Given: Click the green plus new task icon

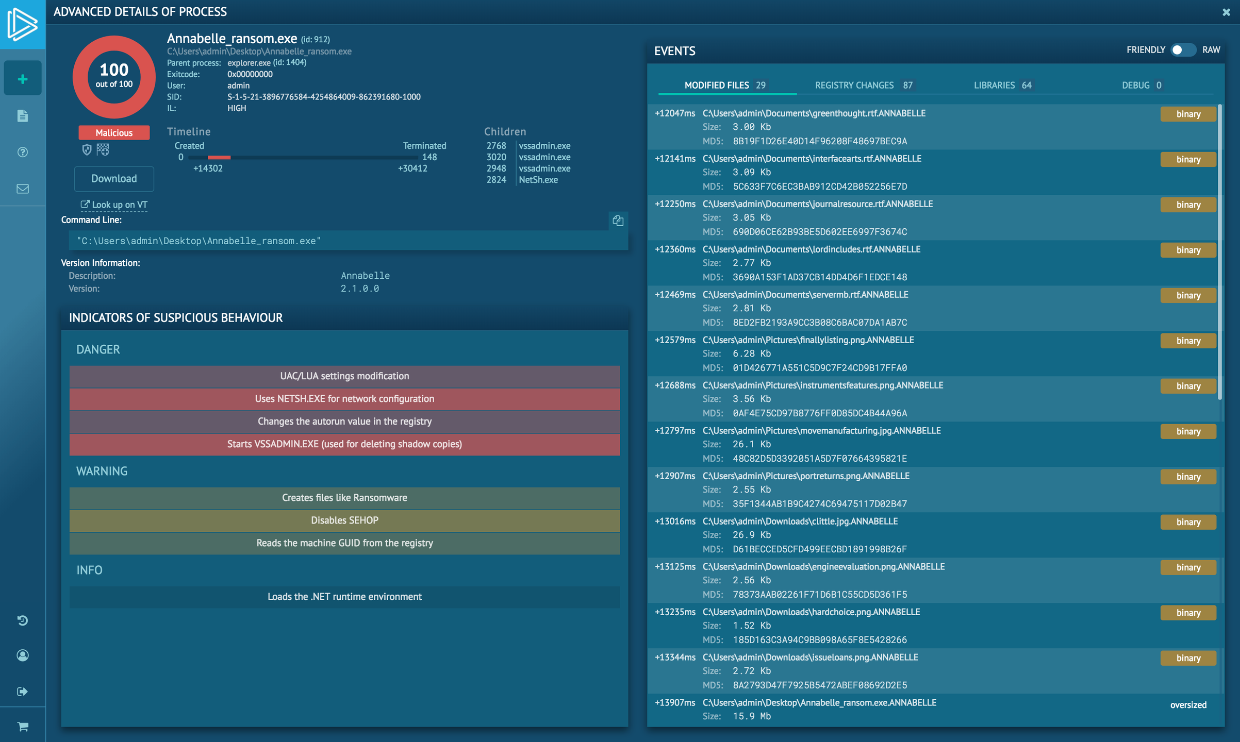Looking at the screenshot, I should click(x=23, y=79).
